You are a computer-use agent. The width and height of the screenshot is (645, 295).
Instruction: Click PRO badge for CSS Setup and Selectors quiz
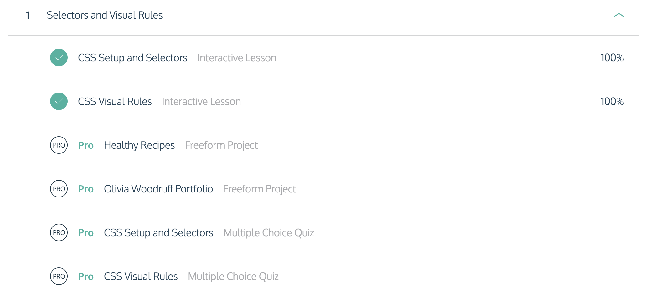click(59, 232)
